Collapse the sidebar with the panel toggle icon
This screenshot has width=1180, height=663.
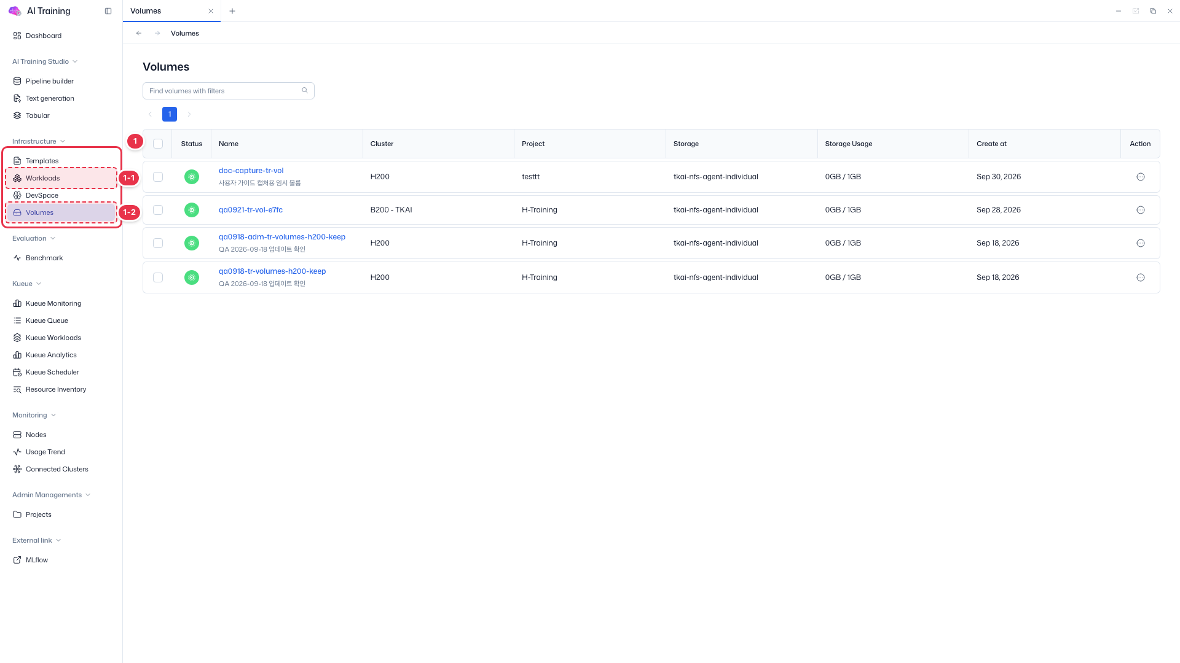(x=108, y=11)
